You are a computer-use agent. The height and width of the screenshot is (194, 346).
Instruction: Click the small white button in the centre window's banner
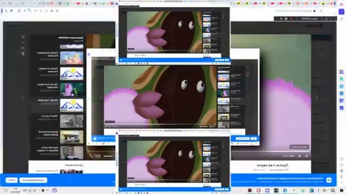click(x=254, y=138)
